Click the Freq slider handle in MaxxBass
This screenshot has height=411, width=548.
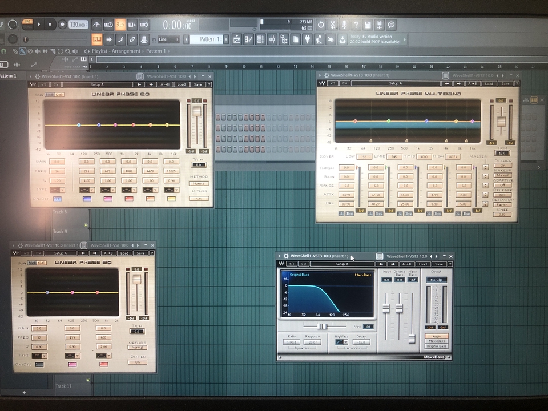(x=322, y=326)
